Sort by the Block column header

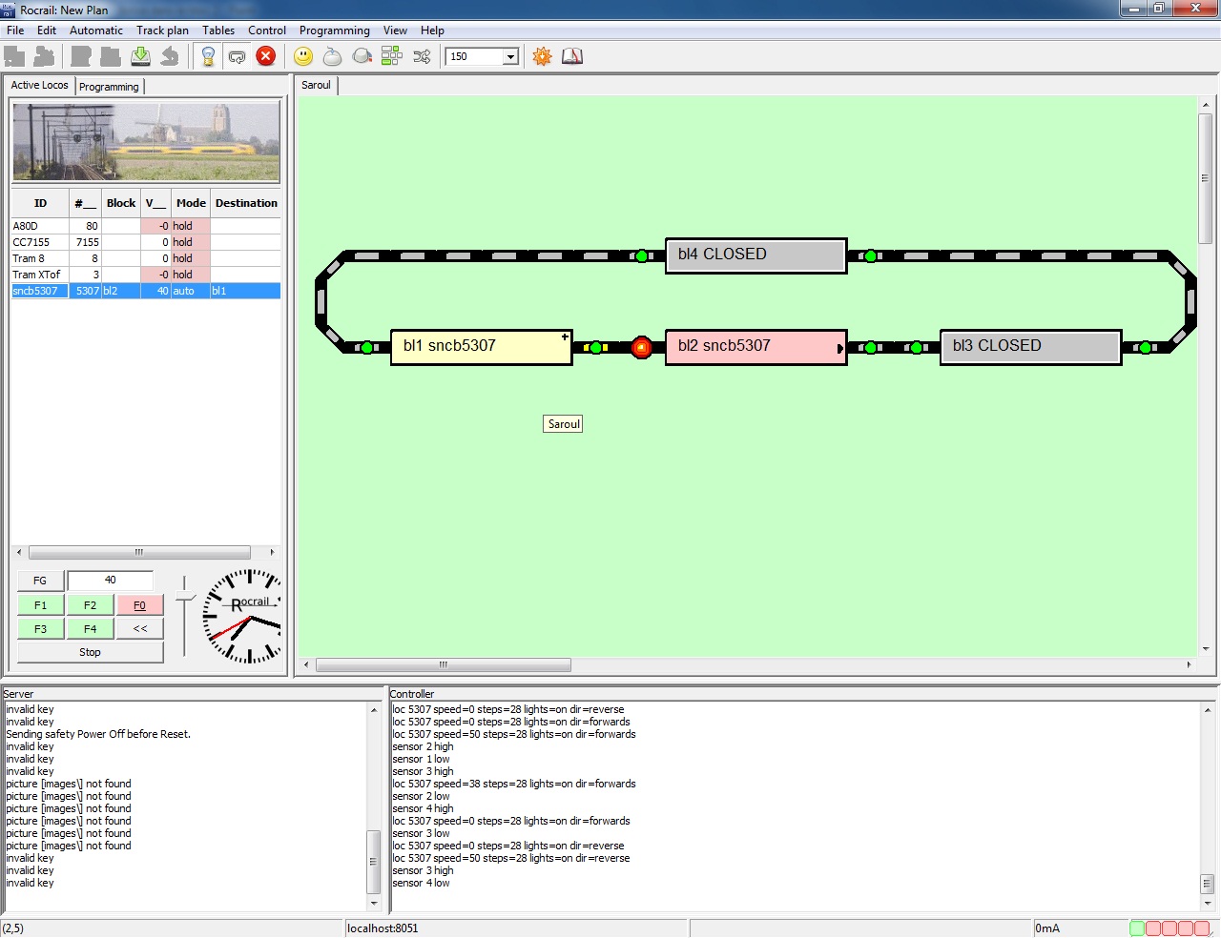(x=121, y=203)
